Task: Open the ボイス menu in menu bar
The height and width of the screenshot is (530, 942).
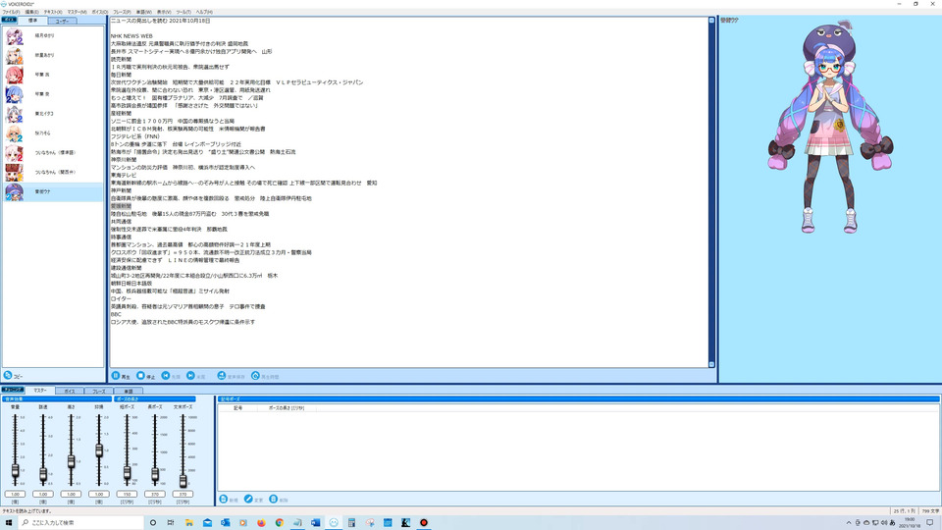Action: pos(100,12)
